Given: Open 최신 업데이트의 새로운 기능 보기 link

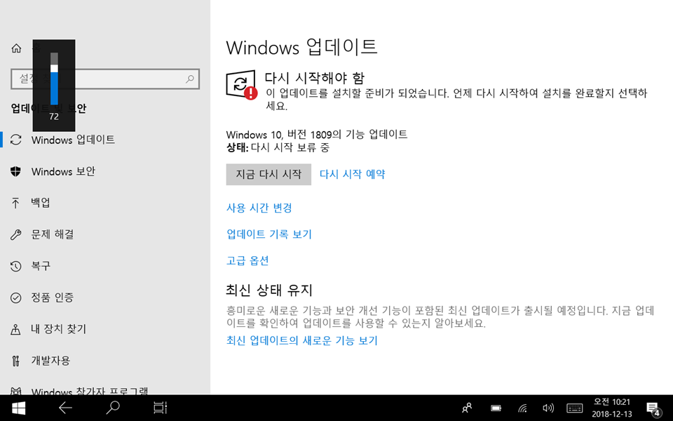Looking at the screenshot, I should pos(301,341).
